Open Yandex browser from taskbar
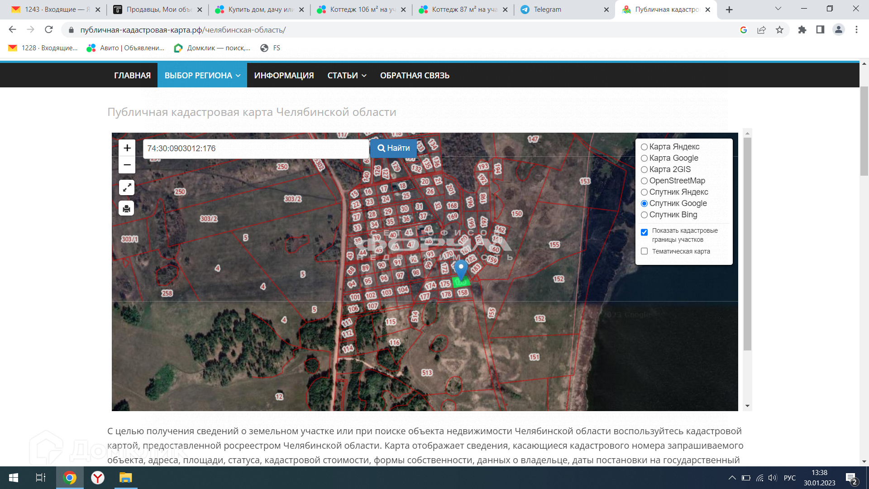Image resolution: width=869 pixels, height=489 pixels. 98,478
